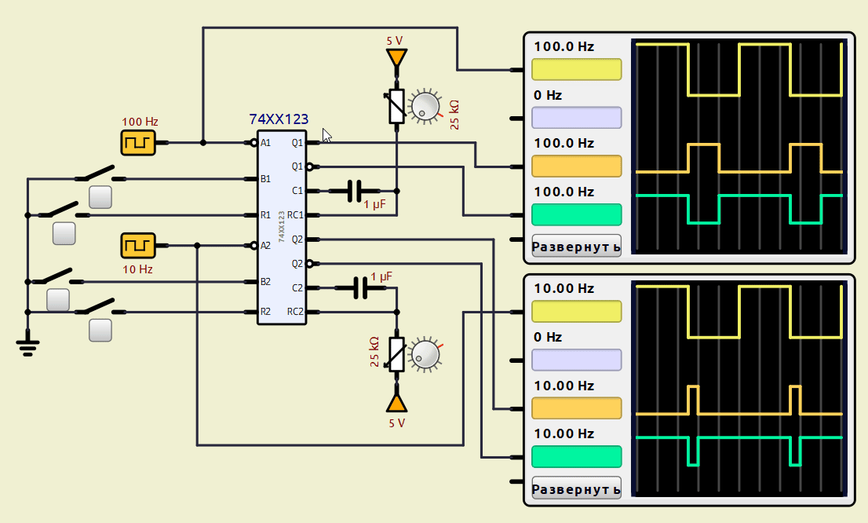This screenshot has width=868, height=523.
Task: Toggle the switch button on the R1 line
Action: pos(64,233)
